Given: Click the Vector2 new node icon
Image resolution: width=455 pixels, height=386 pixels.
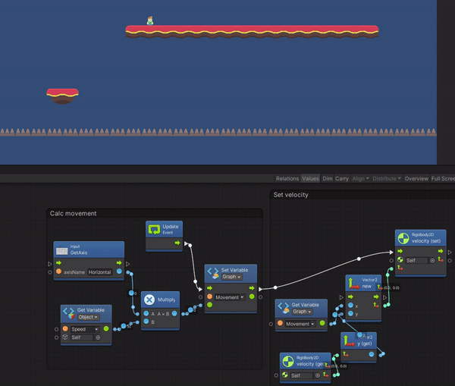Looking at the screenshot, I should point(353,283).
